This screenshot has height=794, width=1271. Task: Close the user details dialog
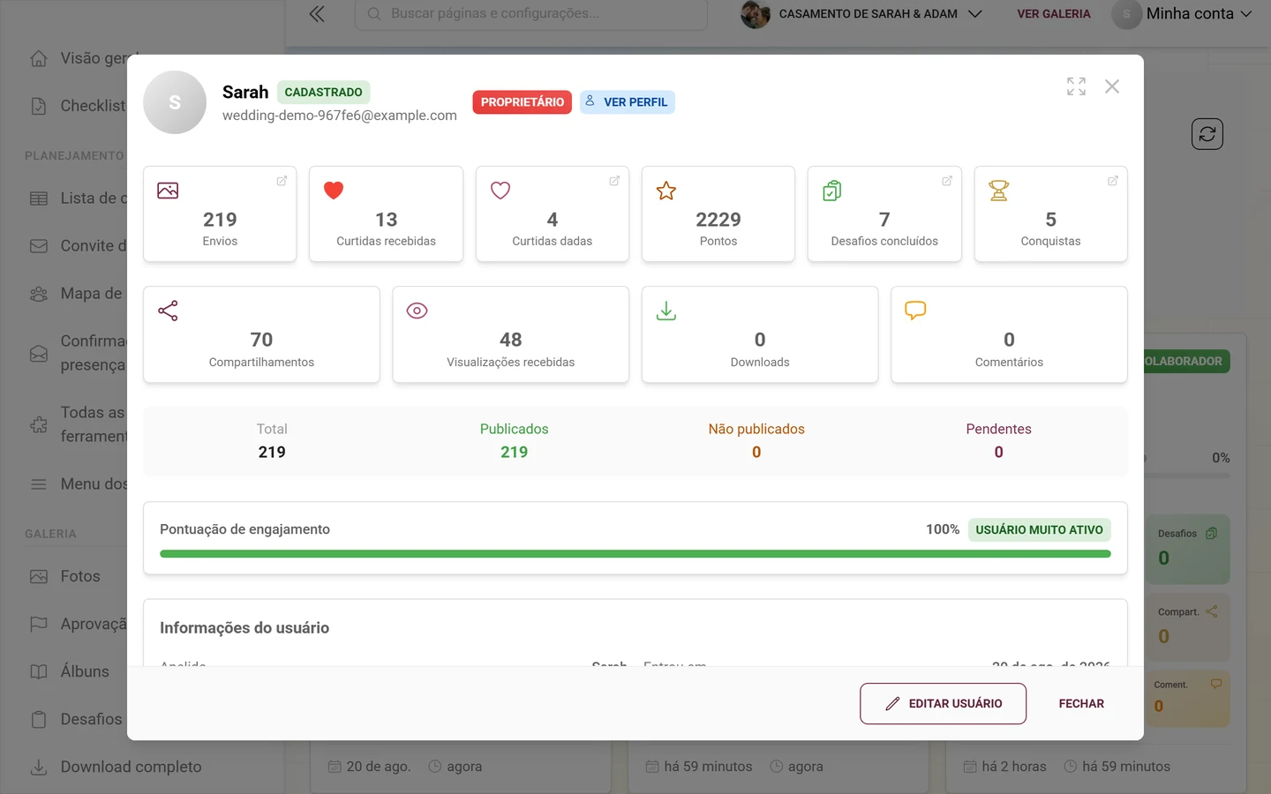click(x=1112, y=86)
